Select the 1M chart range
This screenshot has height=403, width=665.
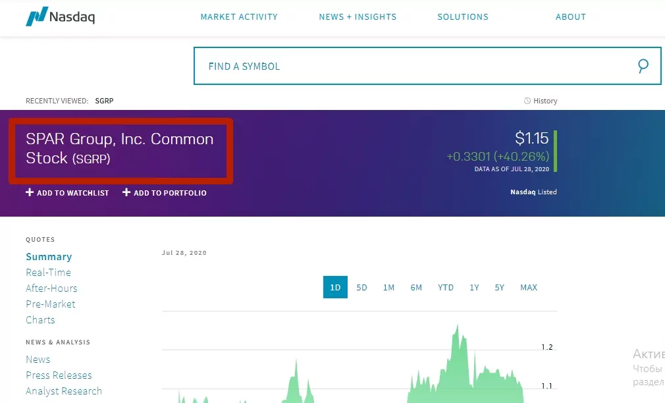point(389,287)
